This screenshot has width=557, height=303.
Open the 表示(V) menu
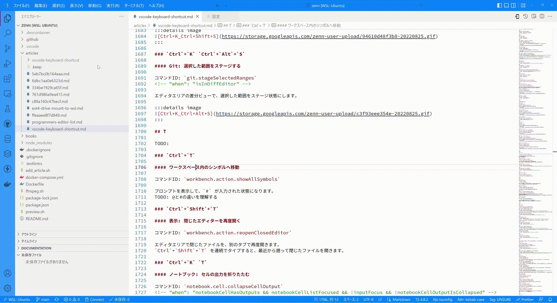pyautogui.click(x=76, y=6)
